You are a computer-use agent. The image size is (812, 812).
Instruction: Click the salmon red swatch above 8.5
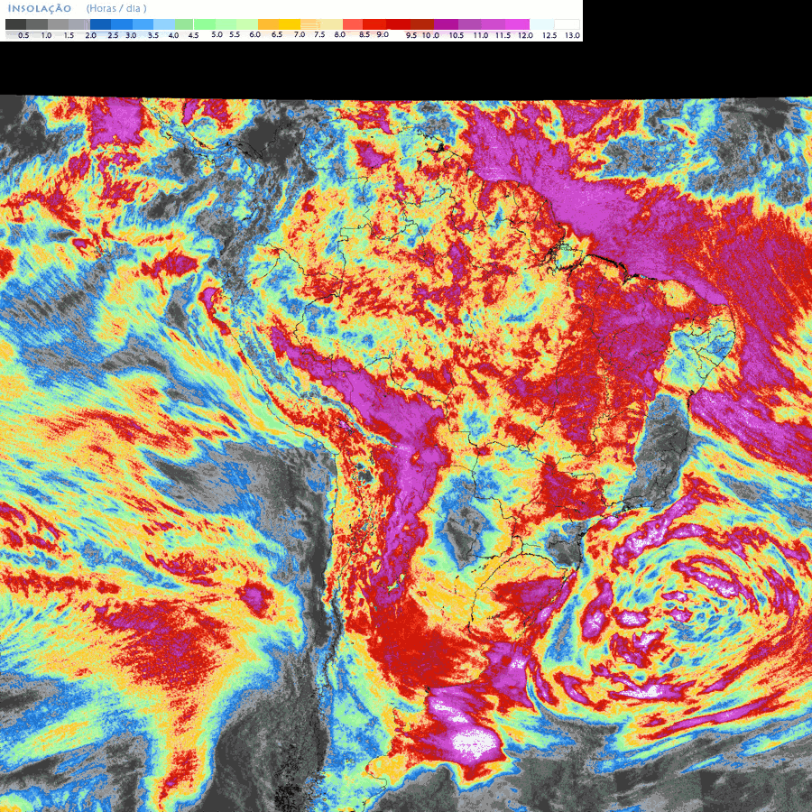click(x=353, y=24)
